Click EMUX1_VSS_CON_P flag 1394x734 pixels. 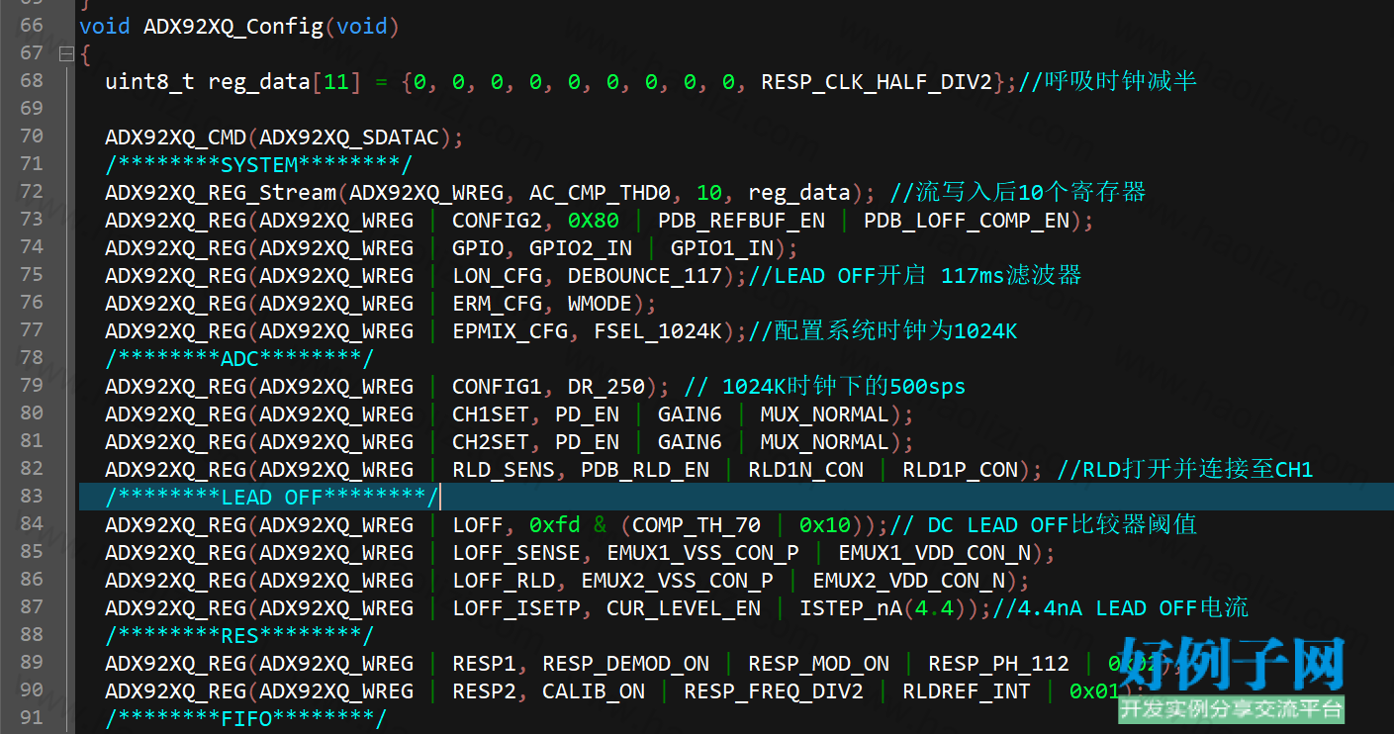[702, 552]
